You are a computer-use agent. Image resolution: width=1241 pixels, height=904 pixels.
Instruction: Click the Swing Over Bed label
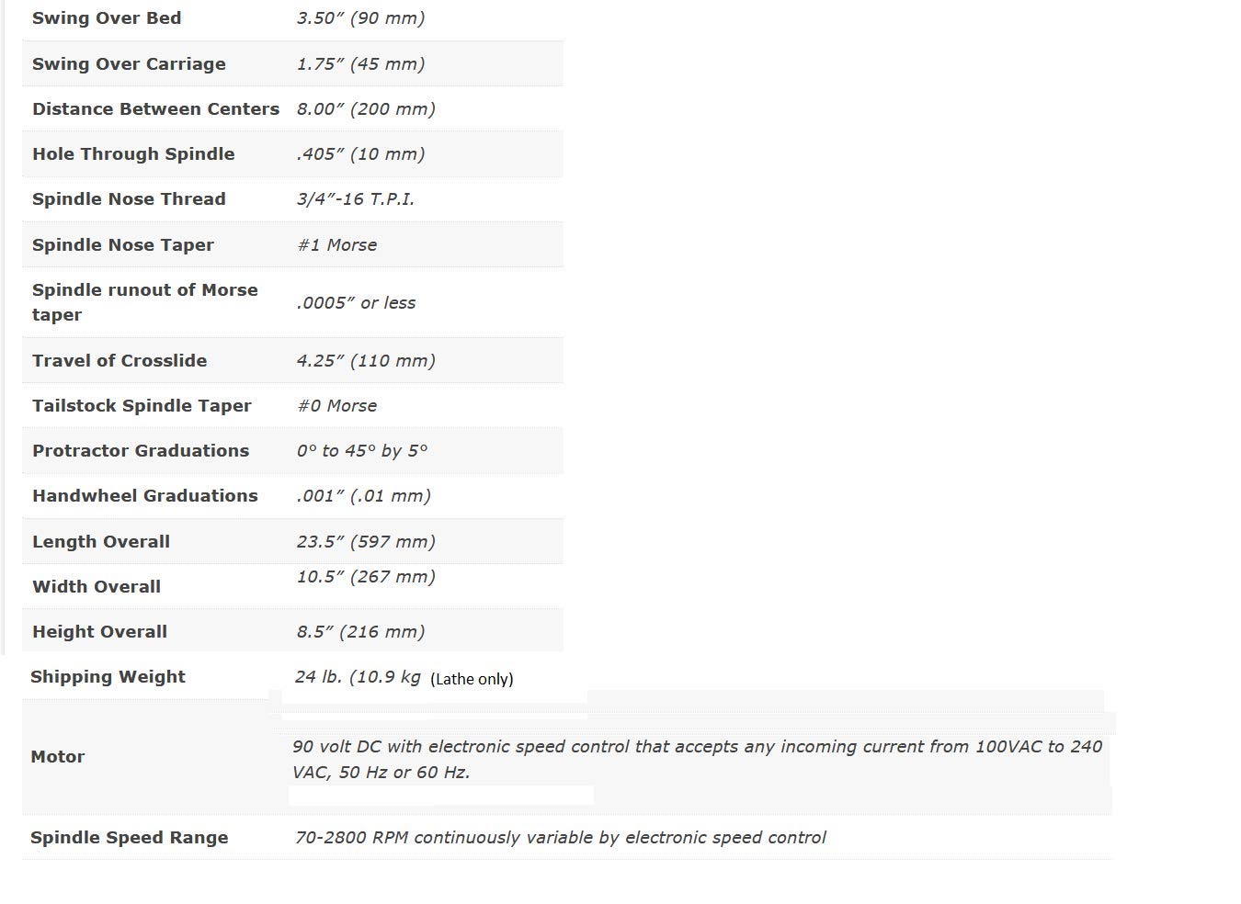point(107,18)
